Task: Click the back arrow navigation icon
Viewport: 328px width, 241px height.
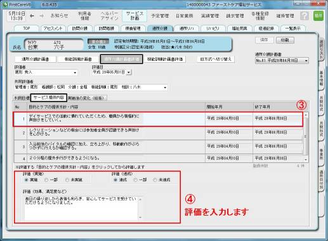Action: (32, 16)
